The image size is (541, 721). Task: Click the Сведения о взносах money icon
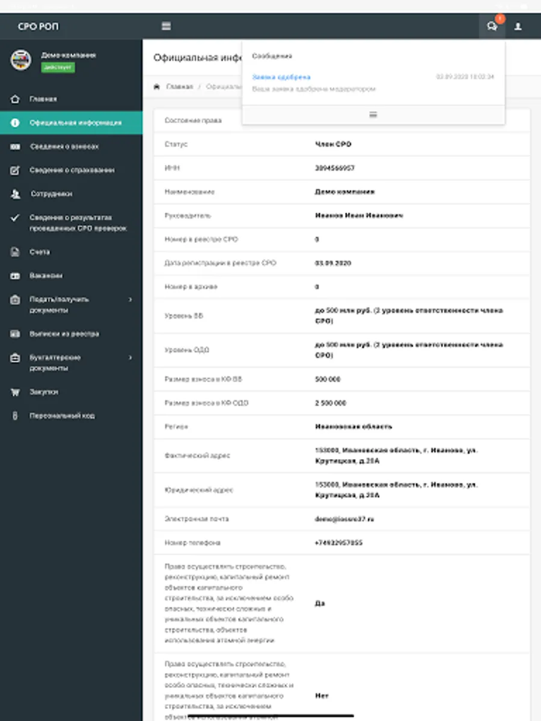click(x=16, y=147)
